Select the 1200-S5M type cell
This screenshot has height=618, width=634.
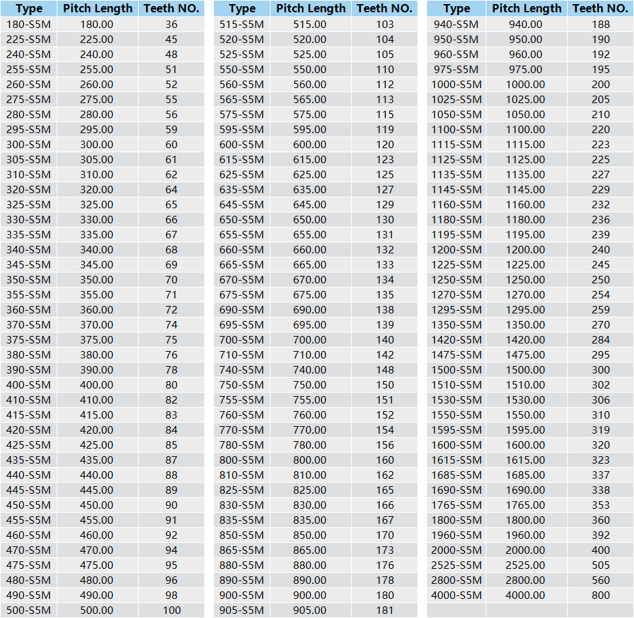[x=456, y=250]
